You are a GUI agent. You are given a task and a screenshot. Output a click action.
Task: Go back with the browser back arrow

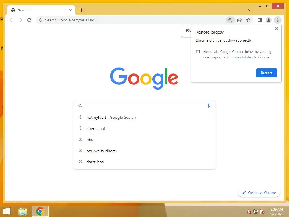click(x=11, y=20)
